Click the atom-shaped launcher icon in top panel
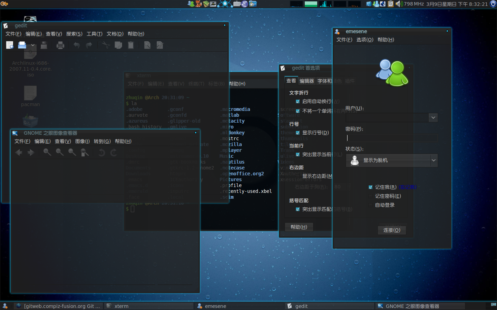This screenshot has height=310, width=497. pyautogui.click(x=225, y=4)
